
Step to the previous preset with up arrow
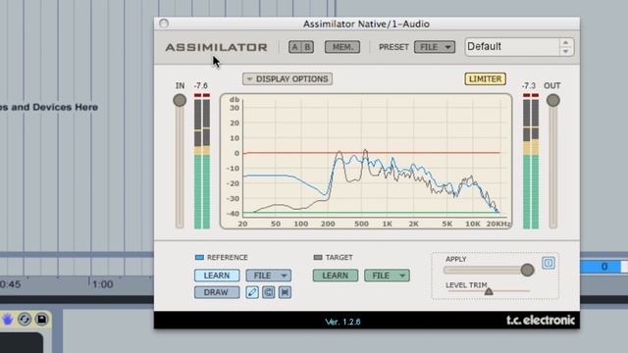565,43
